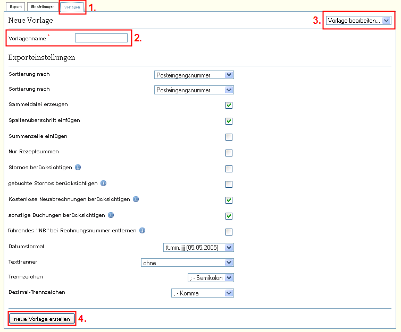Check gebuchte Stornos berücksichtigen box

(x=229, y=184)
